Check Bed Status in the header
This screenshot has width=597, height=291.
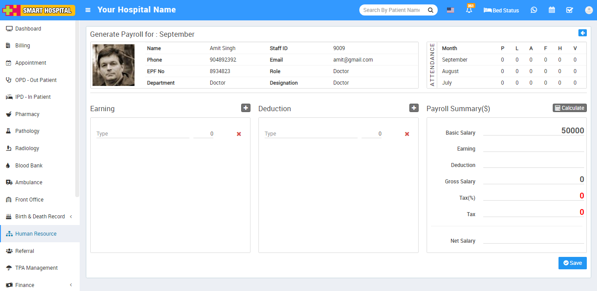pos(501,10)
